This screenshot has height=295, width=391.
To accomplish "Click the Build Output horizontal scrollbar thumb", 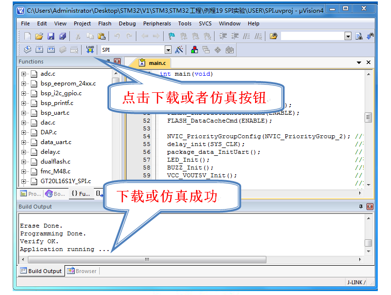I will [x=147, y=259].
